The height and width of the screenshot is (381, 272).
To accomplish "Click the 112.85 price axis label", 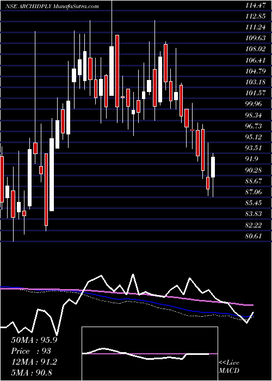I will pos(255,16).
